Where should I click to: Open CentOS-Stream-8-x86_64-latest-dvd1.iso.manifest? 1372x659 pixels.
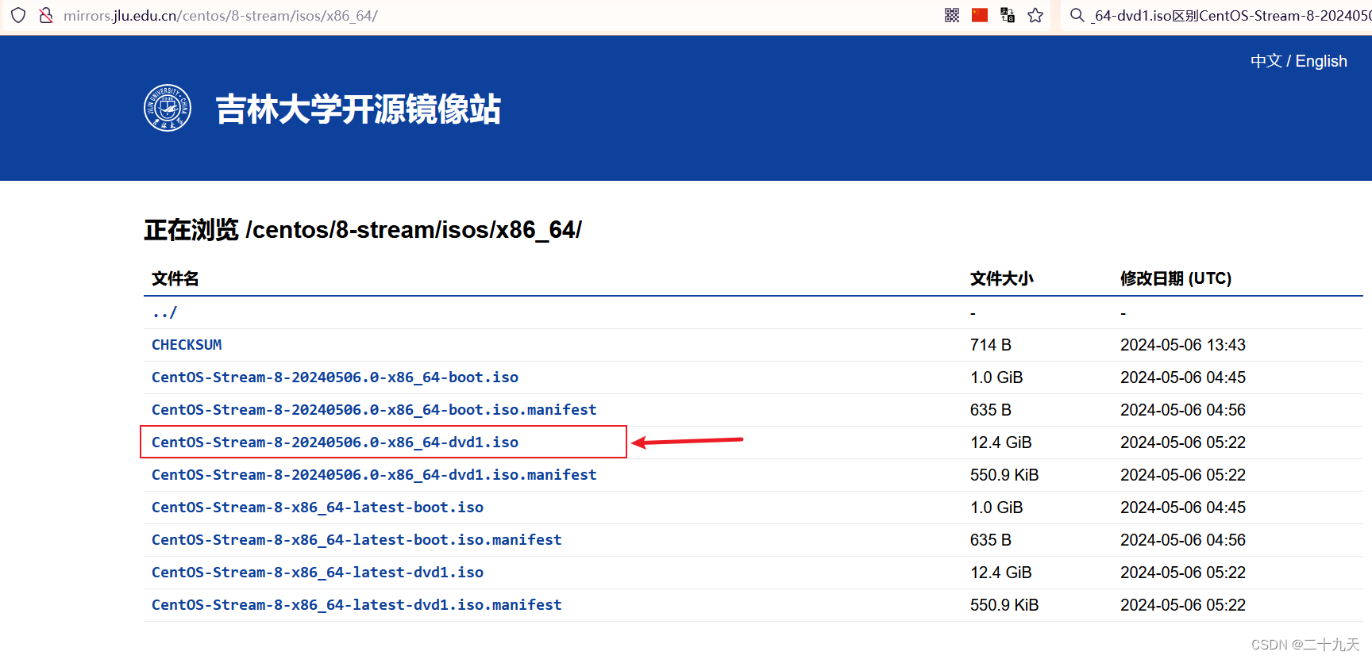click(356, 605)
